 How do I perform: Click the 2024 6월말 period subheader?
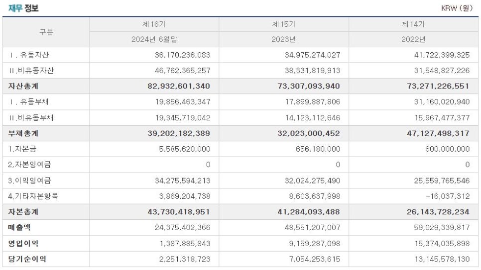click(154, 40)
